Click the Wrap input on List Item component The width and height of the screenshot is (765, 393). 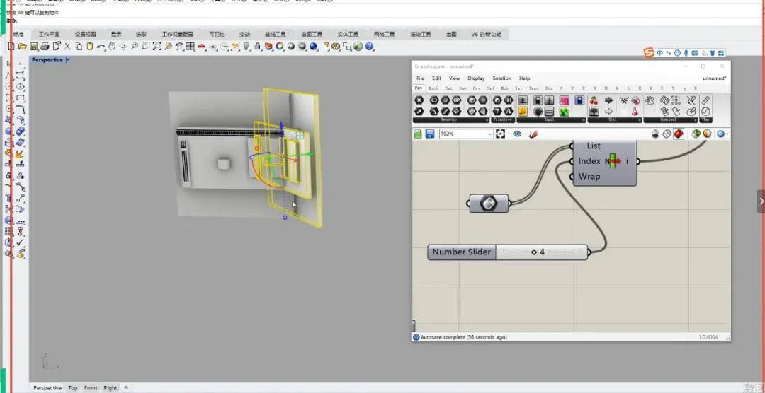pyautogui.click(x=589, y=176)
